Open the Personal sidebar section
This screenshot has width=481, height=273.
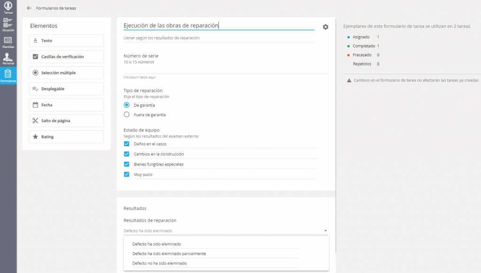point(8,58)
